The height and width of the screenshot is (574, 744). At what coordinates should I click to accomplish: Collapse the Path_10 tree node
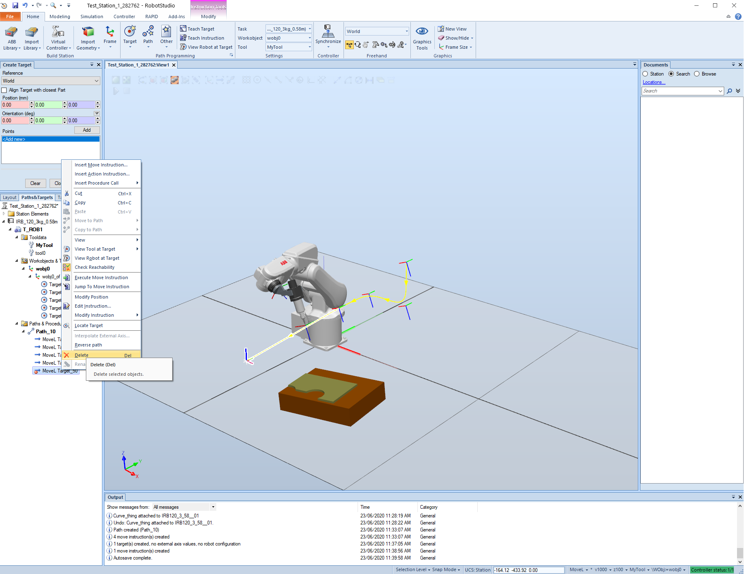[24, 332]
